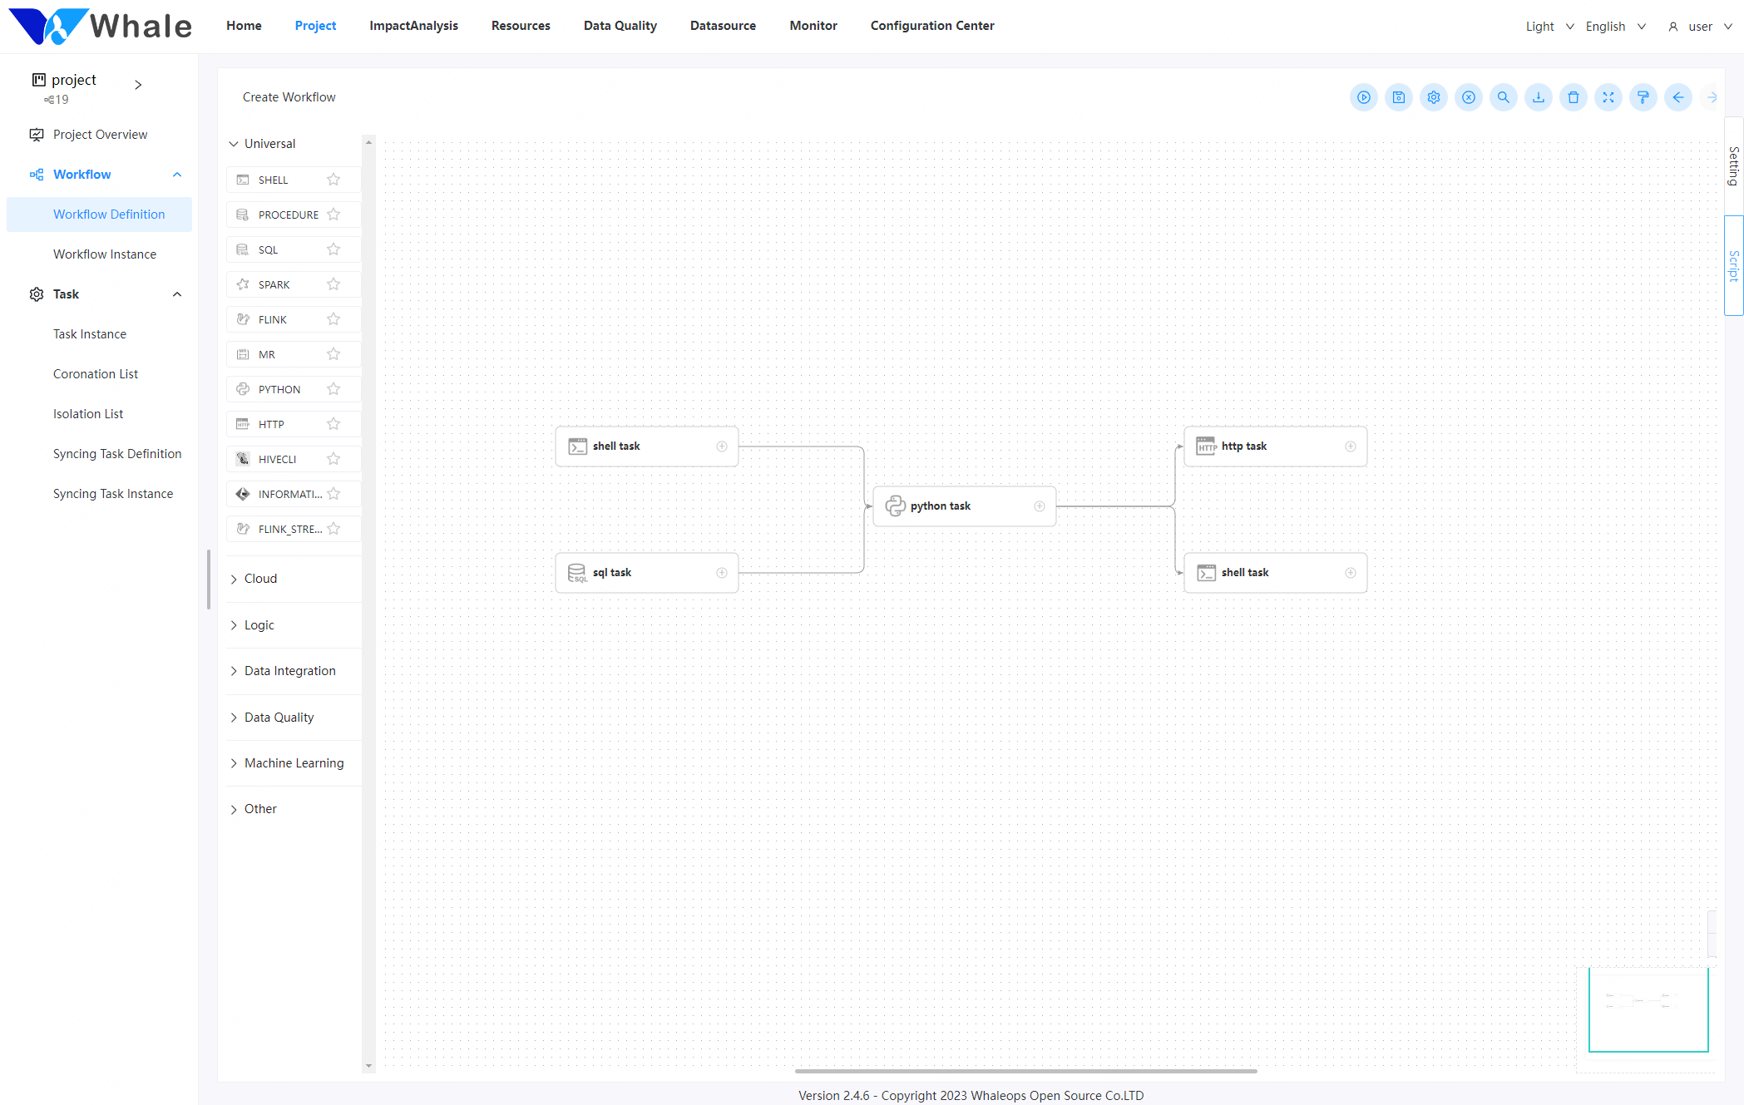This screenshot has height=1105, width=1744.
Task: Click the Project Overview sidebar icon
Action: tap(37, 135)
